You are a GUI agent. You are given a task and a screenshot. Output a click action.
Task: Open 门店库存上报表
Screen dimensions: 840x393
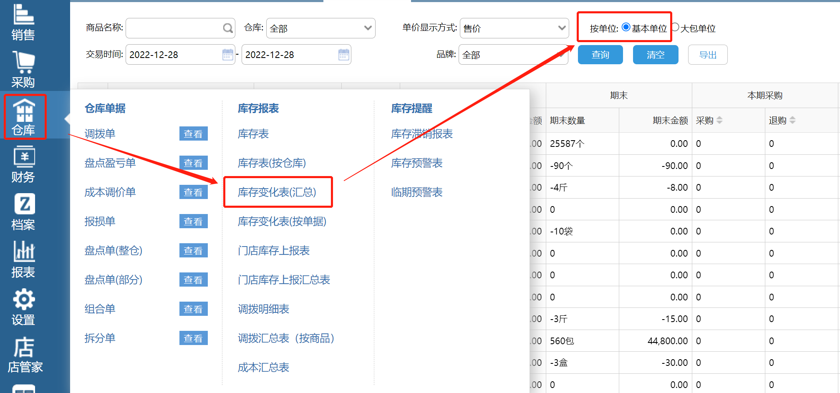click(274, 251)
